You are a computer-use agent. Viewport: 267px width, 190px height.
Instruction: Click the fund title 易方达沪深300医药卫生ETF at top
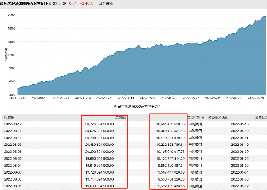[x=24, y=4]
